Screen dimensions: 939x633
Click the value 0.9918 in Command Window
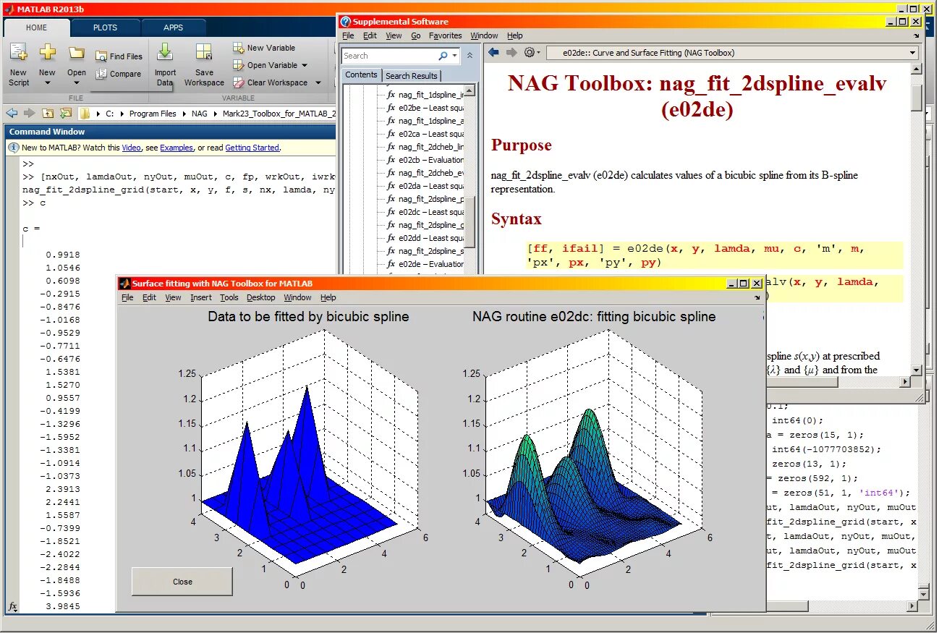63,255
